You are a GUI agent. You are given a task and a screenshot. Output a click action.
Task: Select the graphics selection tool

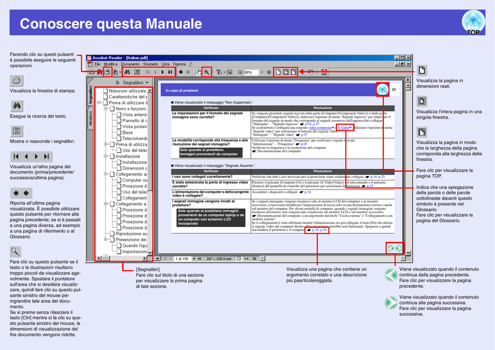230,72
